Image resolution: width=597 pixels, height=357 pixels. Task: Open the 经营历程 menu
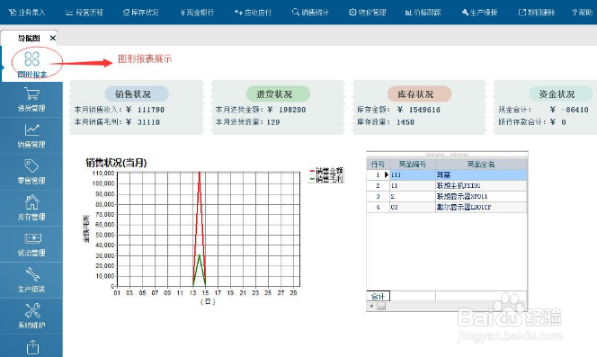click(x=85, y=13)
